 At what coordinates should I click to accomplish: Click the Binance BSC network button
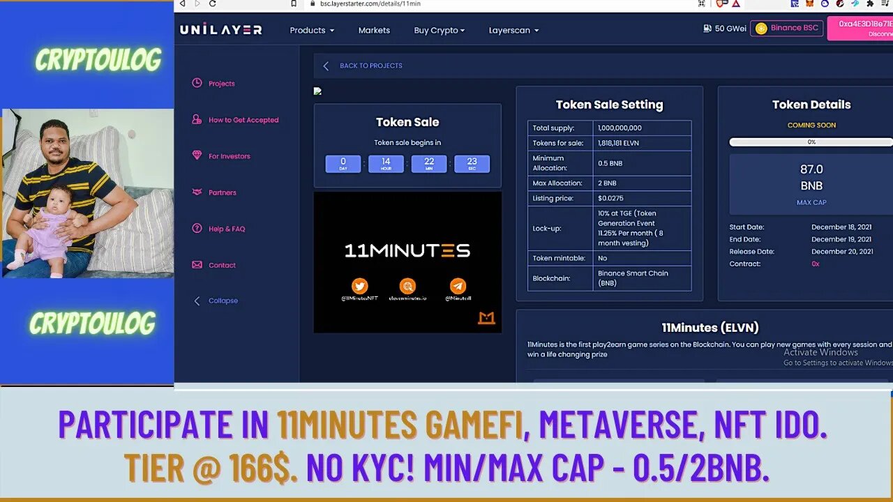(x=787, y=29)
